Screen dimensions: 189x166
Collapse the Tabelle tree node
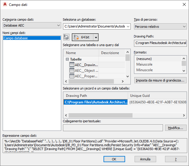67,59
